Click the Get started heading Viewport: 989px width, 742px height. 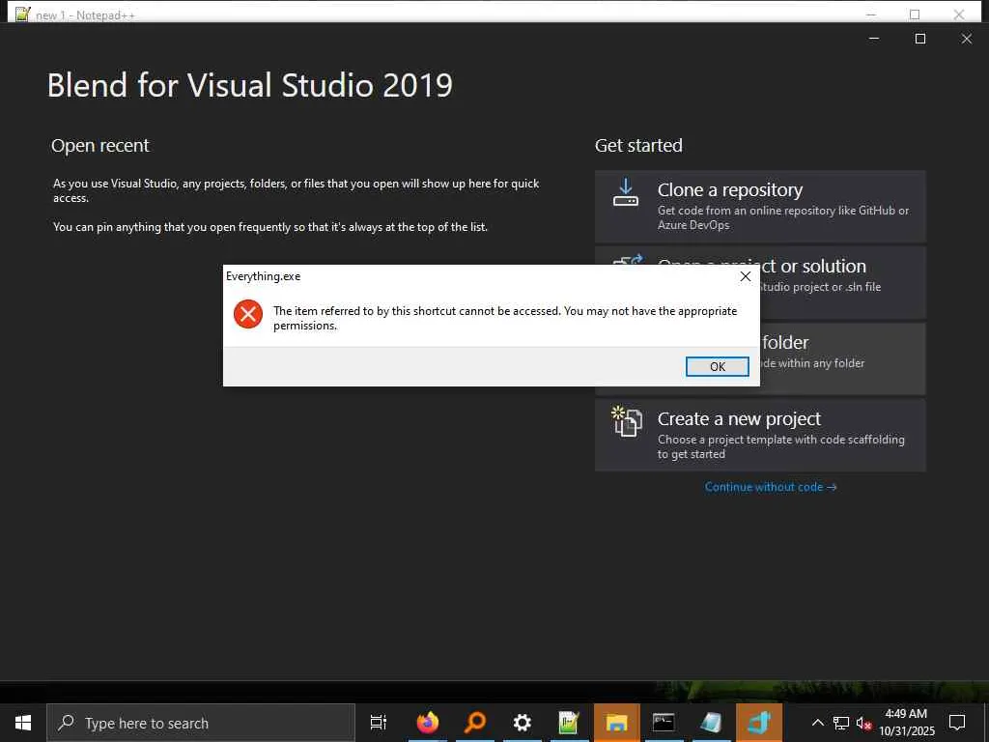(x=638, y=146)
